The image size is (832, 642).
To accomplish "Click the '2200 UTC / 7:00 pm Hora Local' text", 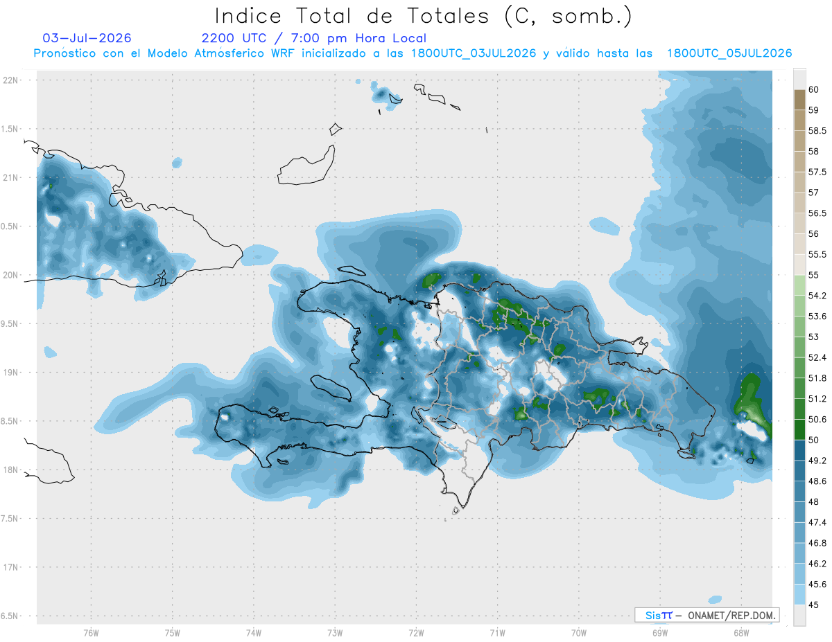I will click(x=314, y=38).
